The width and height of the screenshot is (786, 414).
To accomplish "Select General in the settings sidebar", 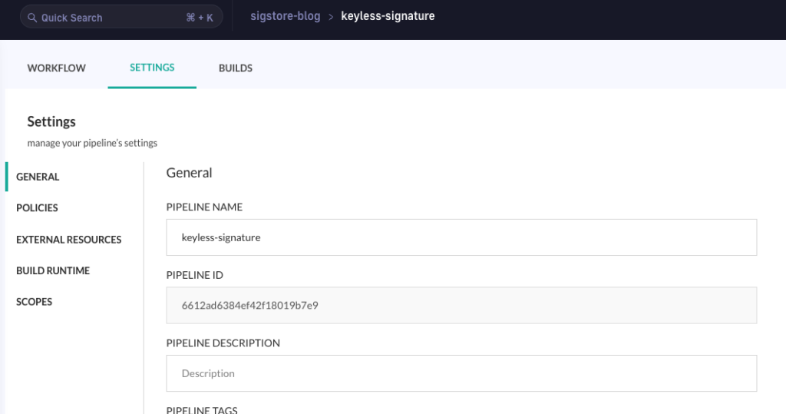I will 38,177.
